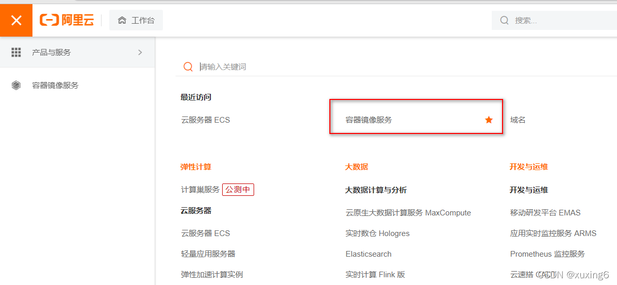This screenshot has height=285, width=617.
Task: Select the 大数据 category heading
Action: [x=357, y=167]
